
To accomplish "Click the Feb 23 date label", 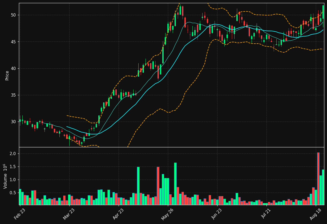I will [x=19, y=213].
